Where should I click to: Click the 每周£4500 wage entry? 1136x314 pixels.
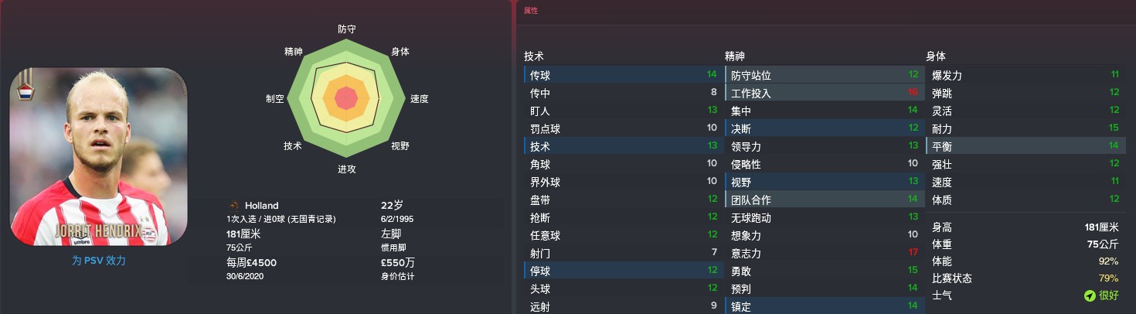247,262
